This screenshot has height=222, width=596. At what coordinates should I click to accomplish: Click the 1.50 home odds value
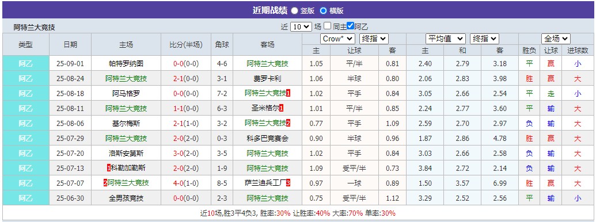pos(425,183)
